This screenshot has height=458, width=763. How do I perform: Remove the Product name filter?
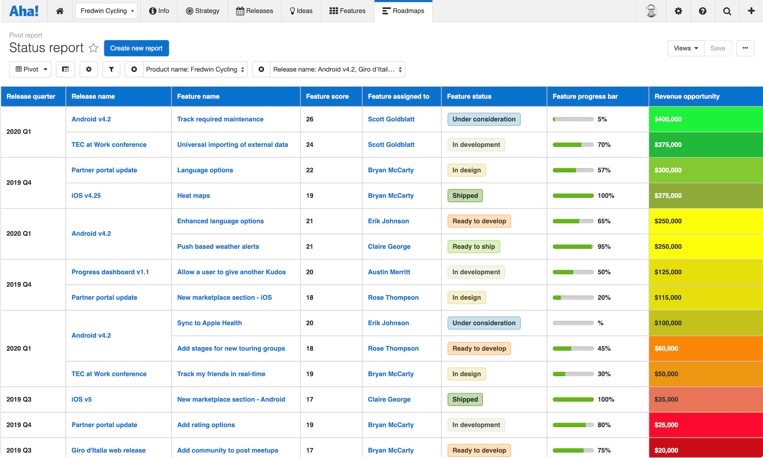coord(134,69)
